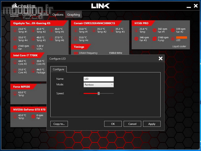Image resolution: width=201 pixels, height=151 pixels.
Task: Click the orange LED color swatch
Action: [181, 37]
